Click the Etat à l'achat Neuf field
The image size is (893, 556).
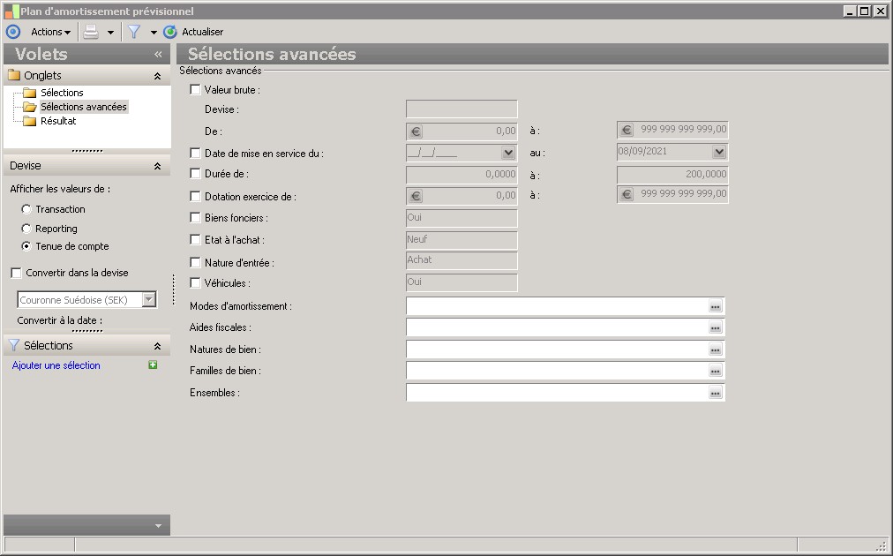462,240
